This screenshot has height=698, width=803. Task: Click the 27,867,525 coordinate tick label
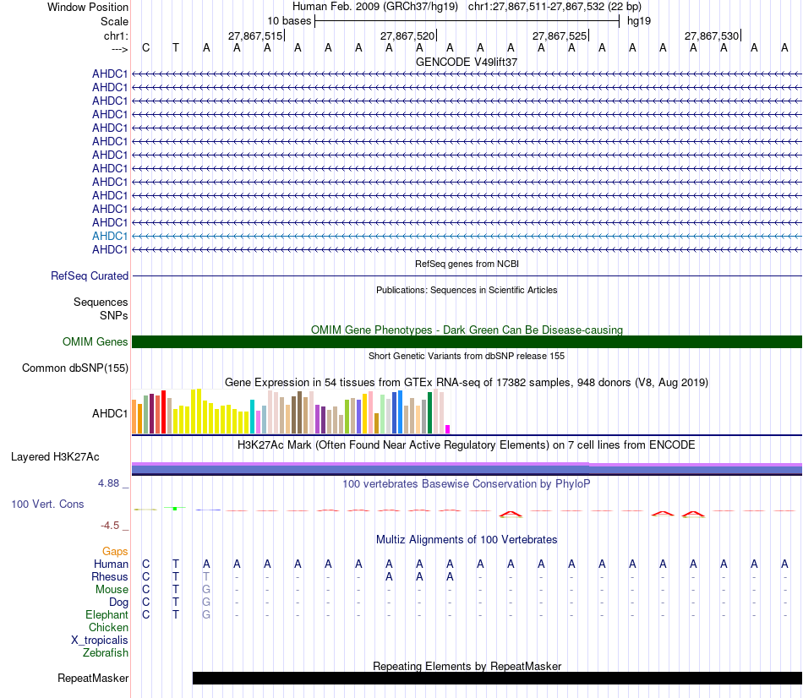pos(560,35)
